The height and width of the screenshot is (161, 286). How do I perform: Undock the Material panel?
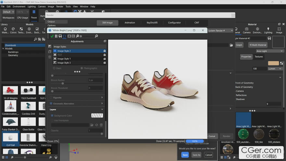tap(279, 24)
